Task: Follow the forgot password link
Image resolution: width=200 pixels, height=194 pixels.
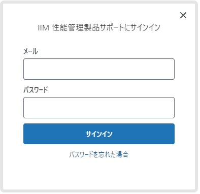Action: click(x=99, y=154)
